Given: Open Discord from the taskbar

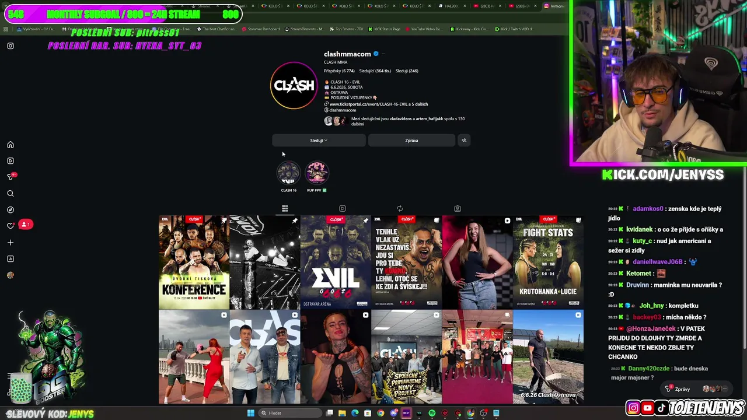Looking at the screenshot, I should click(394, 413).
